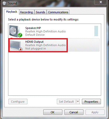Switch to the Recording tab
The width and height of the screenshot is (109, 119).
coord(27,12)
